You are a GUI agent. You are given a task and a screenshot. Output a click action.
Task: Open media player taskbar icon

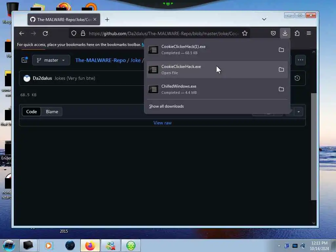49,245
